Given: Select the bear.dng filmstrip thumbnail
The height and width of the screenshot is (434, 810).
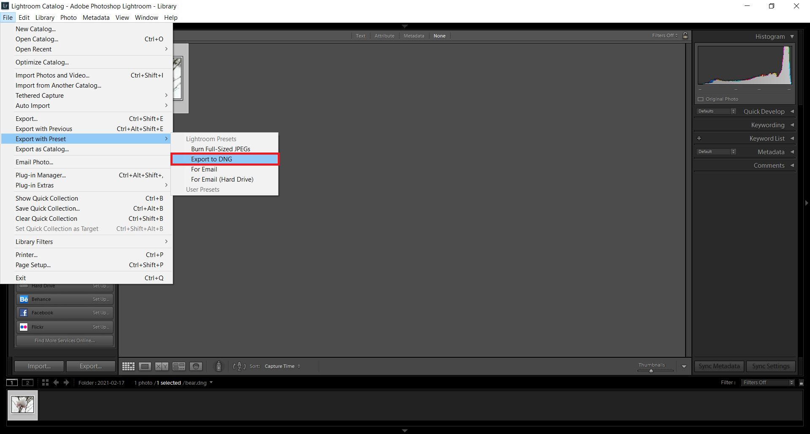Looking at the screenshot, I should [23, 405].
